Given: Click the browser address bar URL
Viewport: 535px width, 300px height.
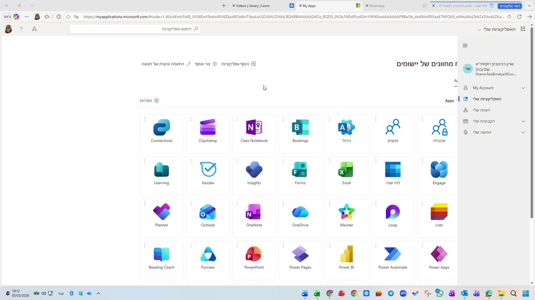Looking at the screenshot, I should click(293, 17).
